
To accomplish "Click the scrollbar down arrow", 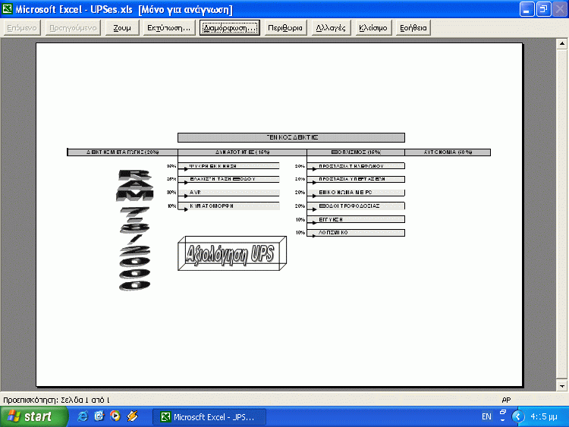I will [561, 385].
